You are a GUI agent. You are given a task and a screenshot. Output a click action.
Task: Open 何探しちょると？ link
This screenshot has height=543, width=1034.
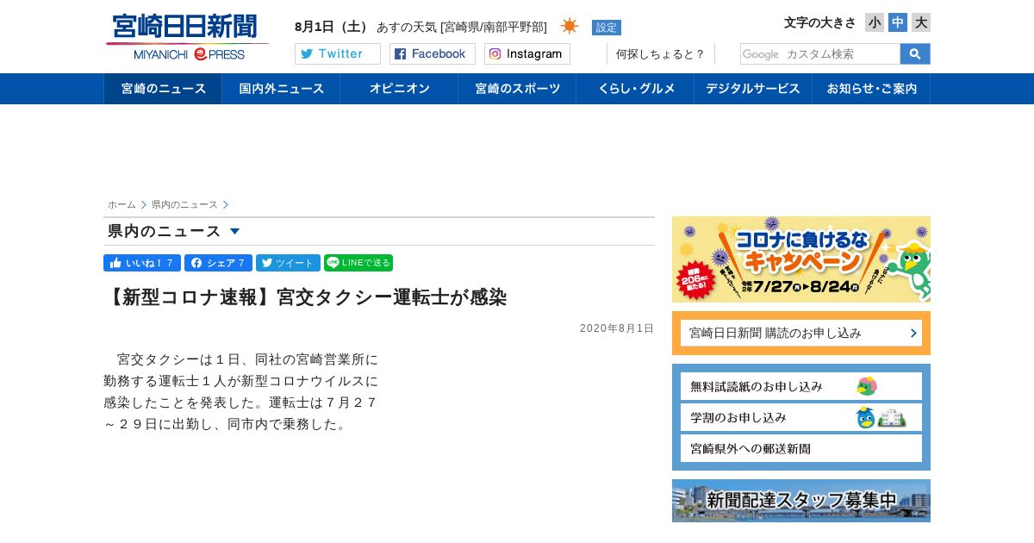(660, 53)
